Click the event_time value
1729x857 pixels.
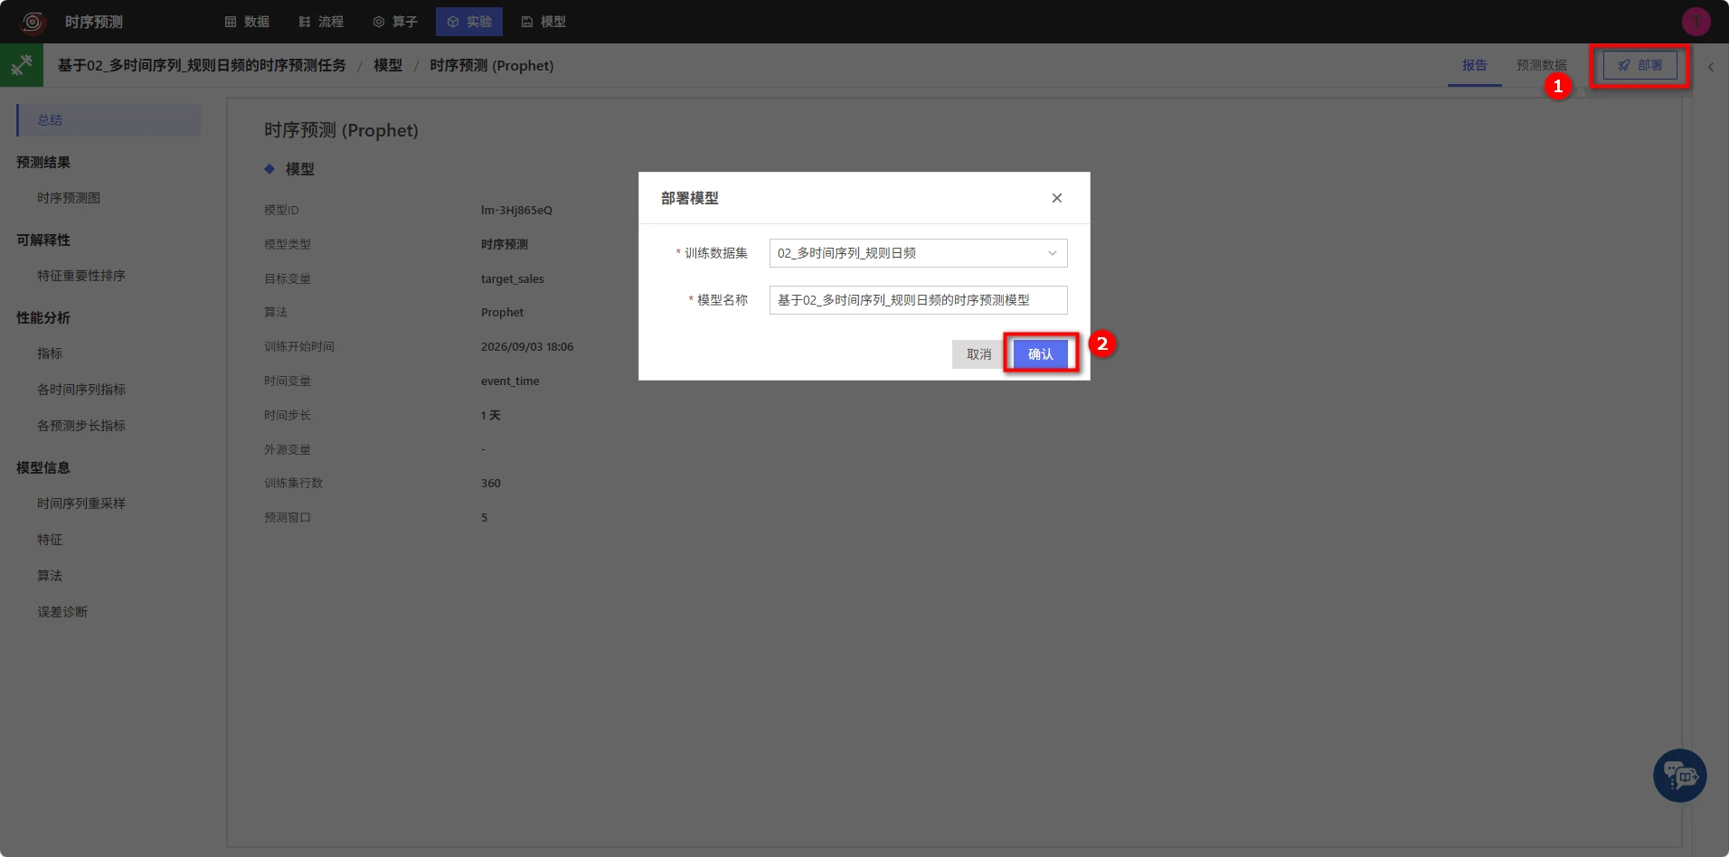pyautogui.click(x=510, y=381)
